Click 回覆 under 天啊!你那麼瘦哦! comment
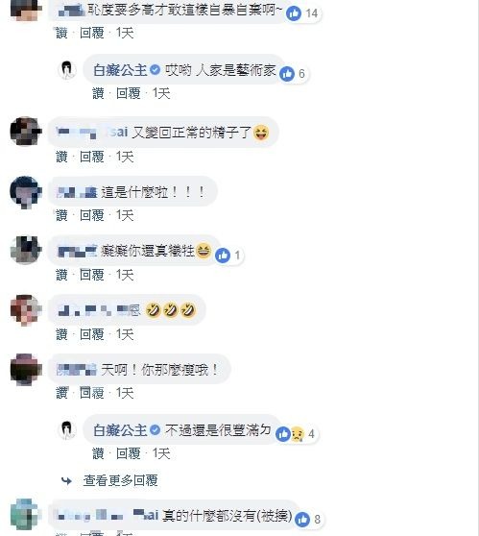This screenshot has height=536, width=479. click(91, 393)
